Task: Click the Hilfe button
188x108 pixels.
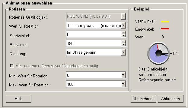Action: (19, 99)
